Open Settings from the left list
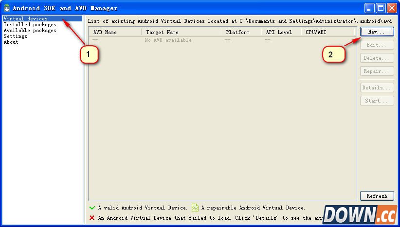Screen dimensions: 400x227 [15, 36]
